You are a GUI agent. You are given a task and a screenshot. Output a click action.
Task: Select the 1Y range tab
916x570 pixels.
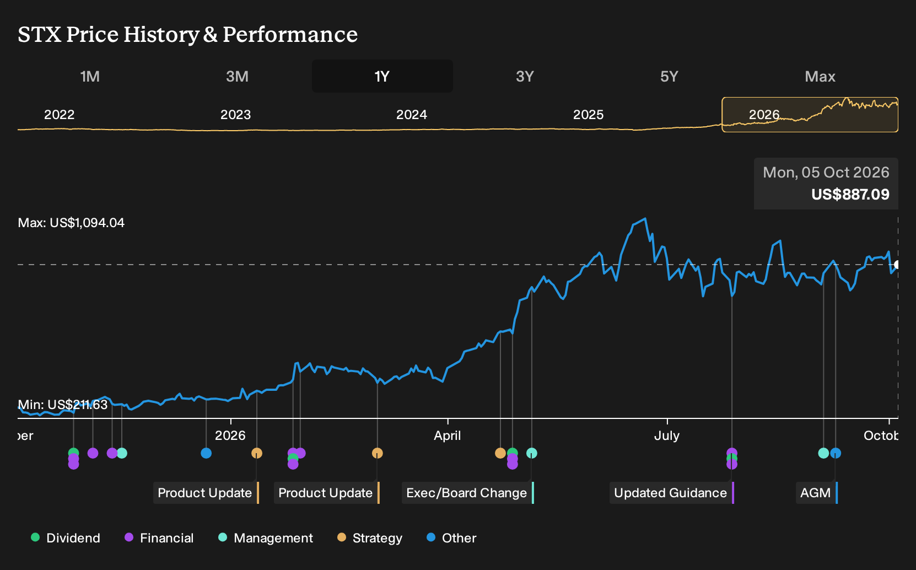click(x=382, y=76)
